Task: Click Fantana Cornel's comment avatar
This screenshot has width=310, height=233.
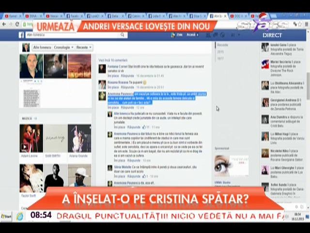Action: coord(102,69)
